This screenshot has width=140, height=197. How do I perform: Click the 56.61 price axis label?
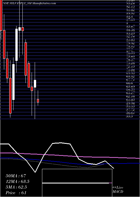point(130,113)
